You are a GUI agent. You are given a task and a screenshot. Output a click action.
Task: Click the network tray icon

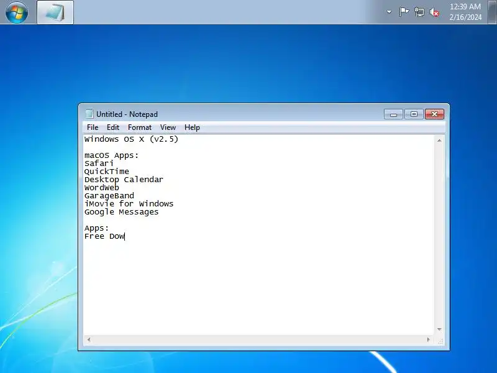[x=419, y=12]
